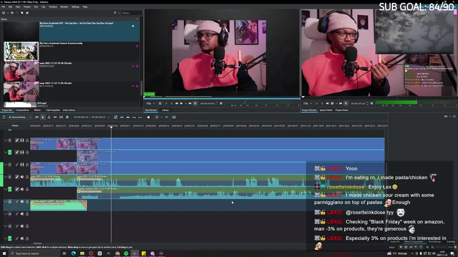
Task: Open the Library tab
Action: point(165,110)
